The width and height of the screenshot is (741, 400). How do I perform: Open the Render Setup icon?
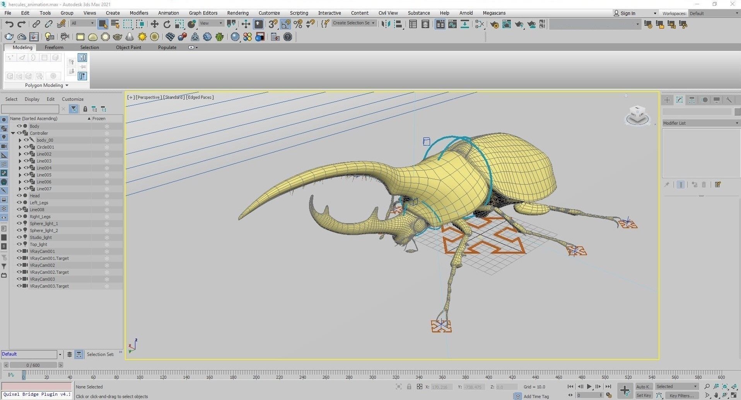(x=494, y=24)
